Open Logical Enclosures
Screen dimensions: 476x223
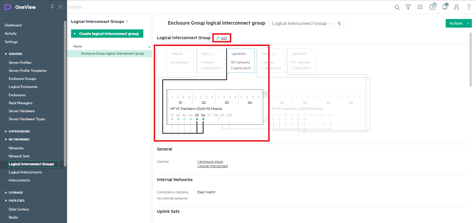(23, 87)
